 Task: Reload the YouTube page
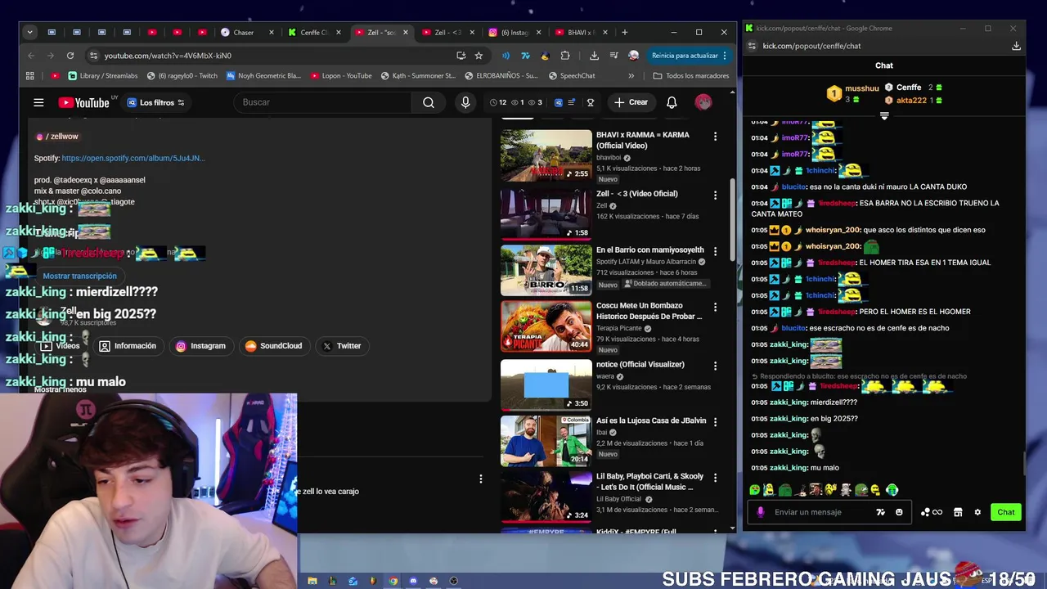[70, 56]
